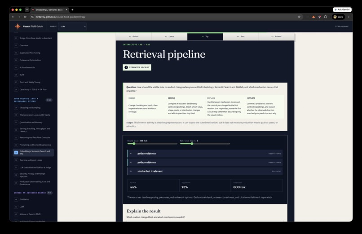362x234 pixels.
Task: Click the browser forward arrow
Action: click(19, 17)
